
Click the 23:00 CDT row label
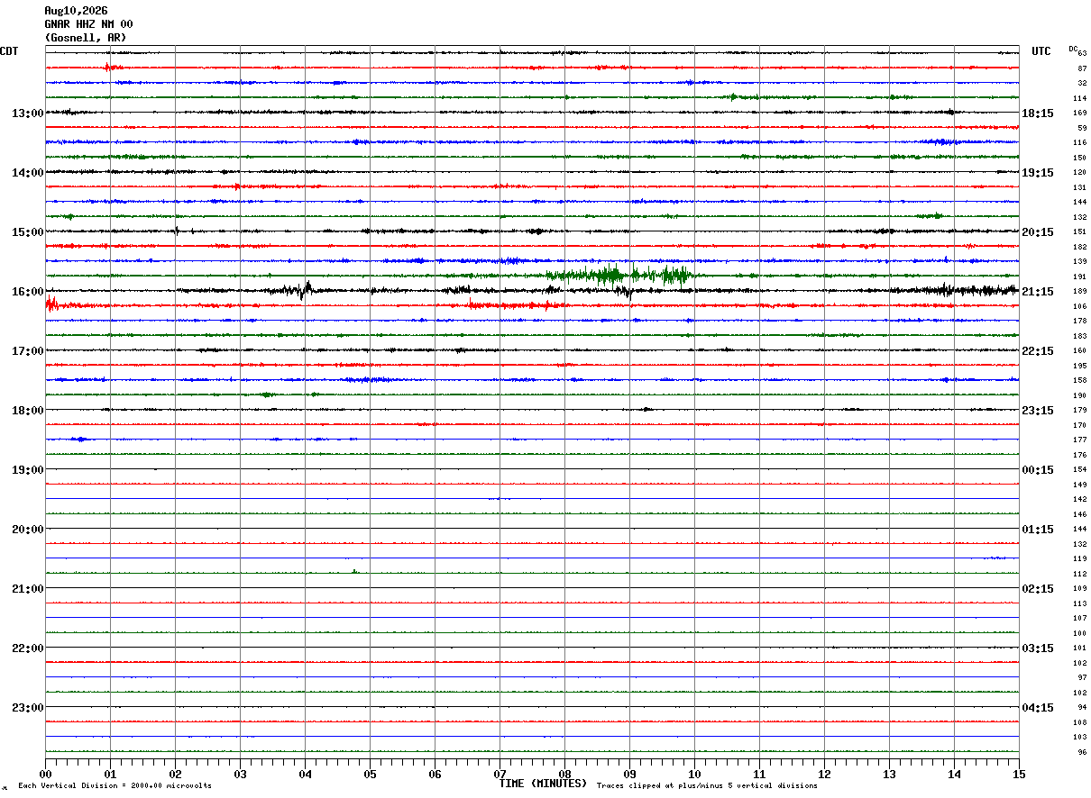point(27,708)
